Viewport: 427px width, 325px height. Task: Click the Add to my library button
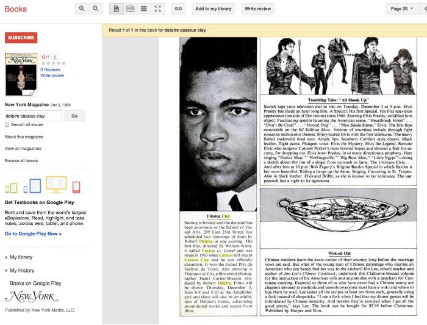(x=213, y=9)
